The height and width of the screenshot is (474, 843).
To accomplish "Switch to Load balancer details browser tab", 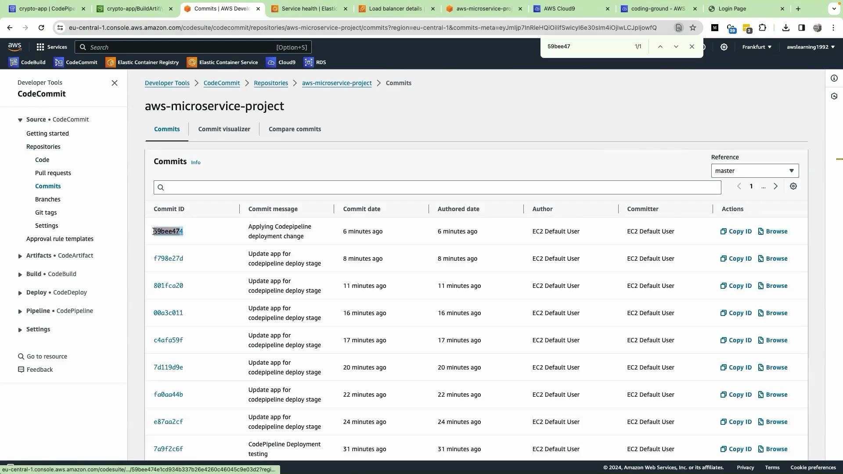I will point(396,9).
